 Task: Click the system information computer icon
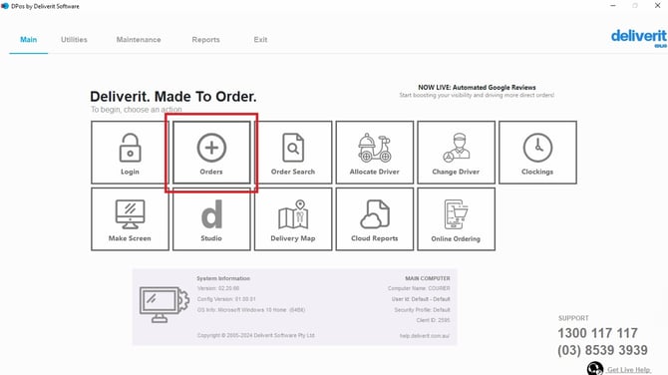pos(165,304)
